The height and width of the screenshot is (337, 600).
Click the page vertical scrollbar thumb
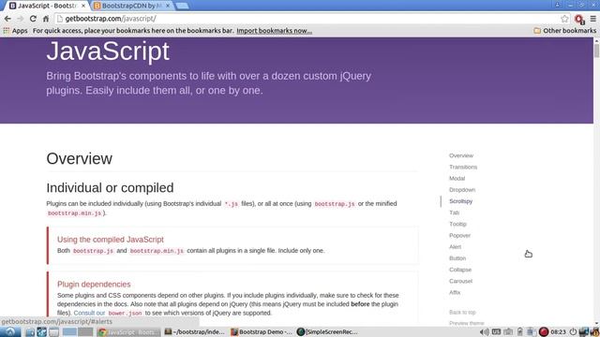click(596, 50)
